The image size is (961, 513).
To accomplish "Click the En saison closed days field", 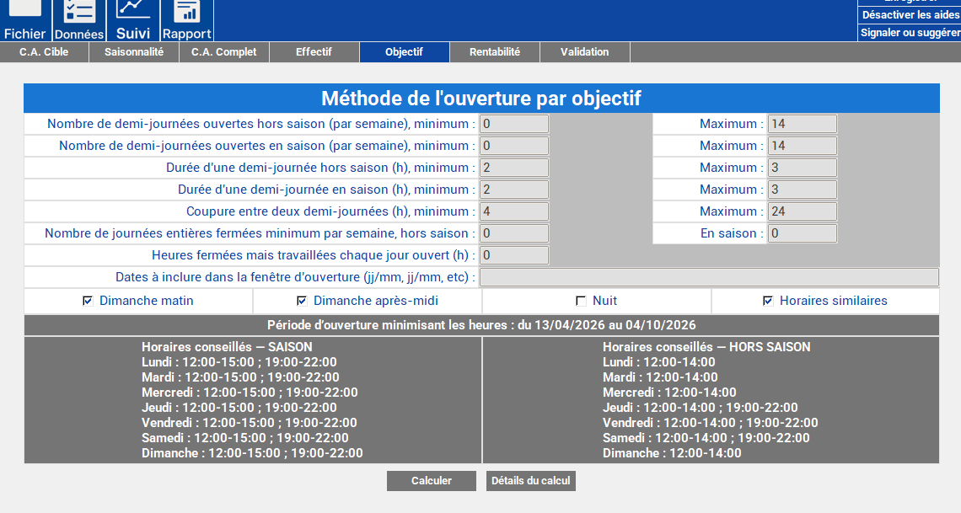I will 802,233.
